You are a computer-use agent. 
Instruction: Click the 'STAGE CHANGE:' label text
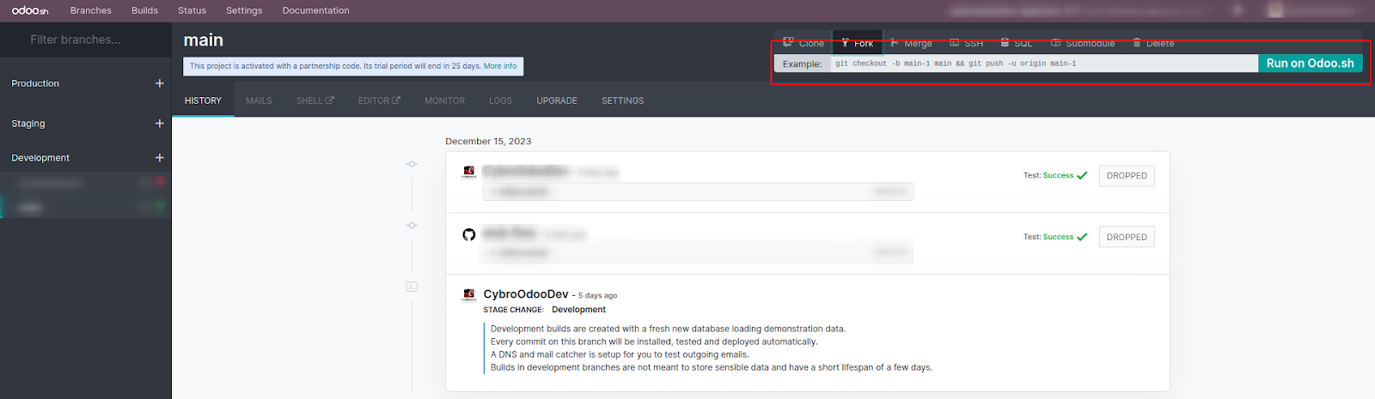point(513,310)
